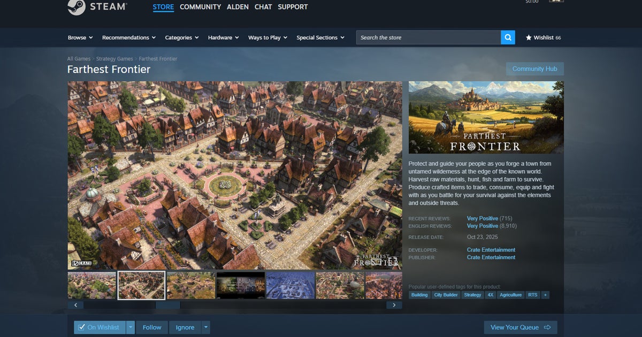
Task: Click the Steam logo icon
Action: (x=76, y=7)
